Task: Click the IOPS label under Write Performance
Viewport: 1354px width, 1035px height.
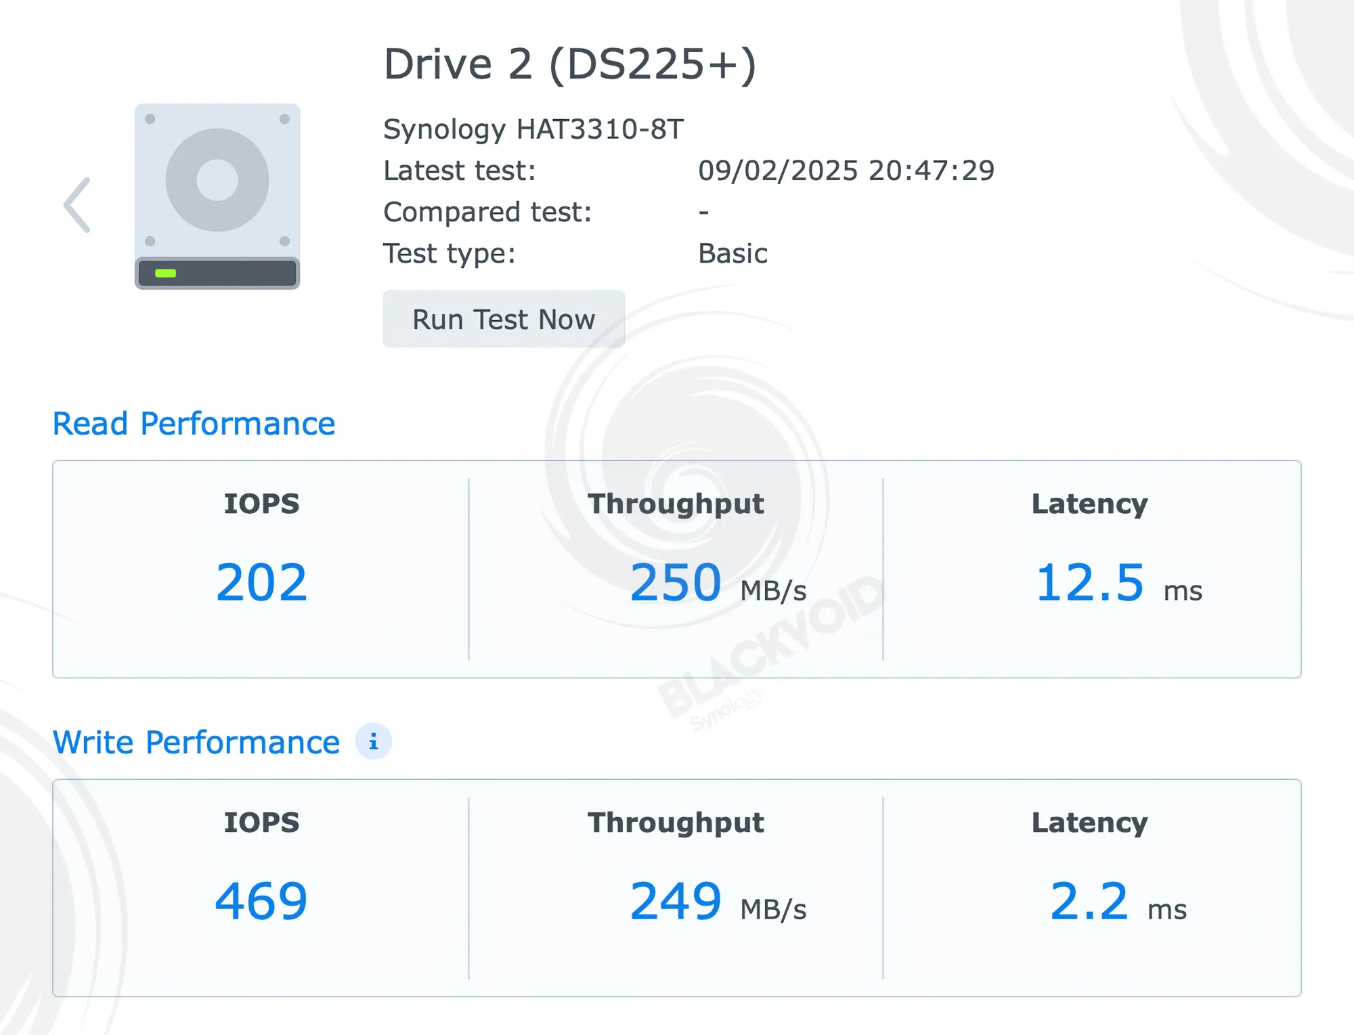Action: (261, 822)
